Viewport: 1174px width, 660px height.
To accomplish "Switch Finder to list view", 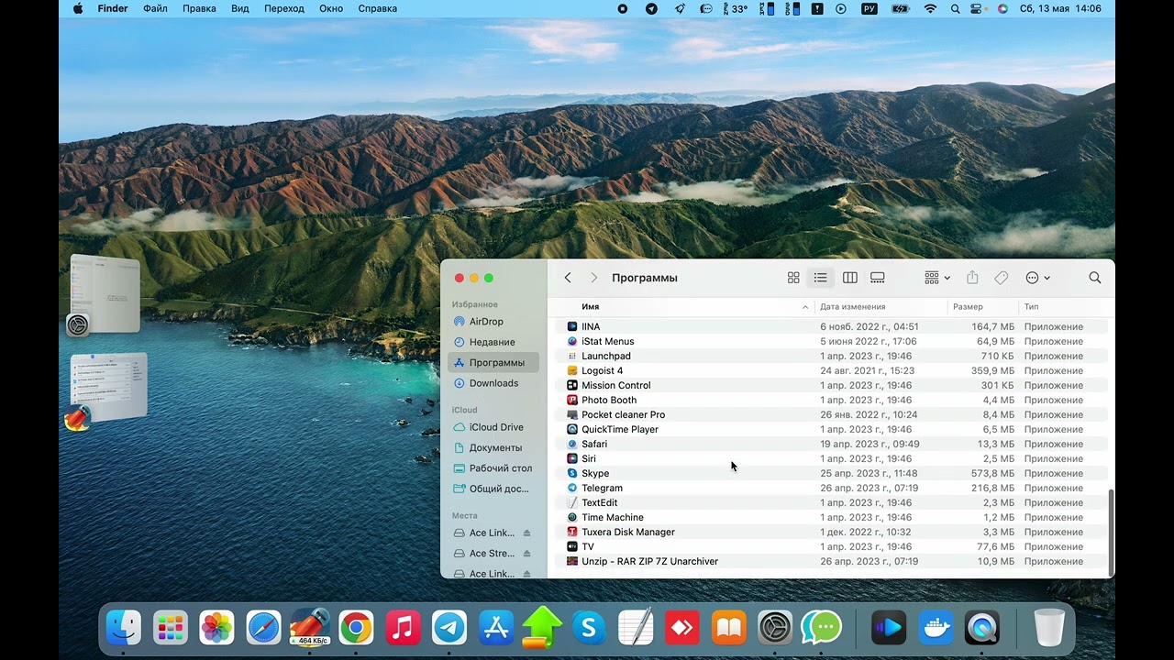I will [821, 278].
